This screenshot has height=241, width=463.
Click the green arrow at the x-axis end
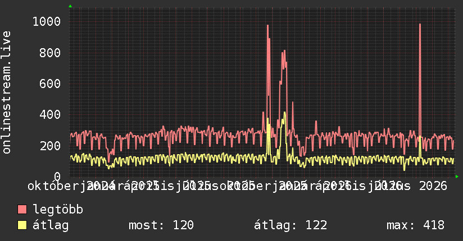(457, 177)
